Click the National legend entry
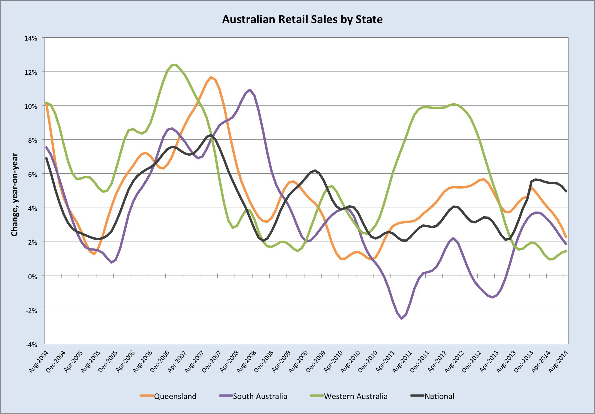Image resolution: width=595 pixels, height=414 pixels. coord(439,396)
